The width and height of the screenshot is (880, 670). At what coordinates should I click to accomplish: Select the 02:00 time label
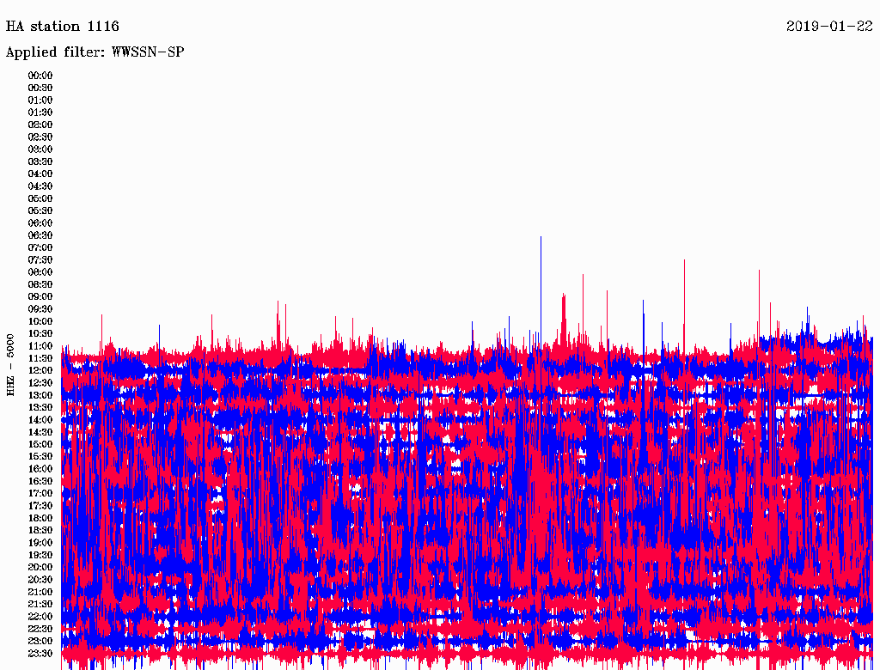(40, 125)
